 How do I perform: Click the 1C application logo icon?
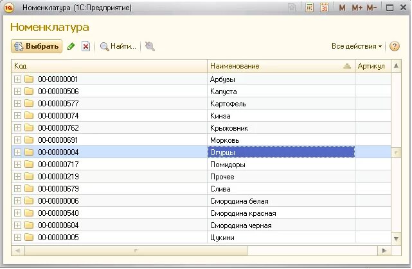[x=9, y=8]
